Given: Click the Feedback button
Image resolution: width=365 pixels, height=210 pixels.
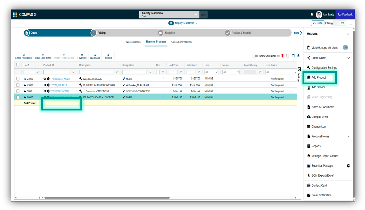Looking at the screenshot, I should point(345,15).
